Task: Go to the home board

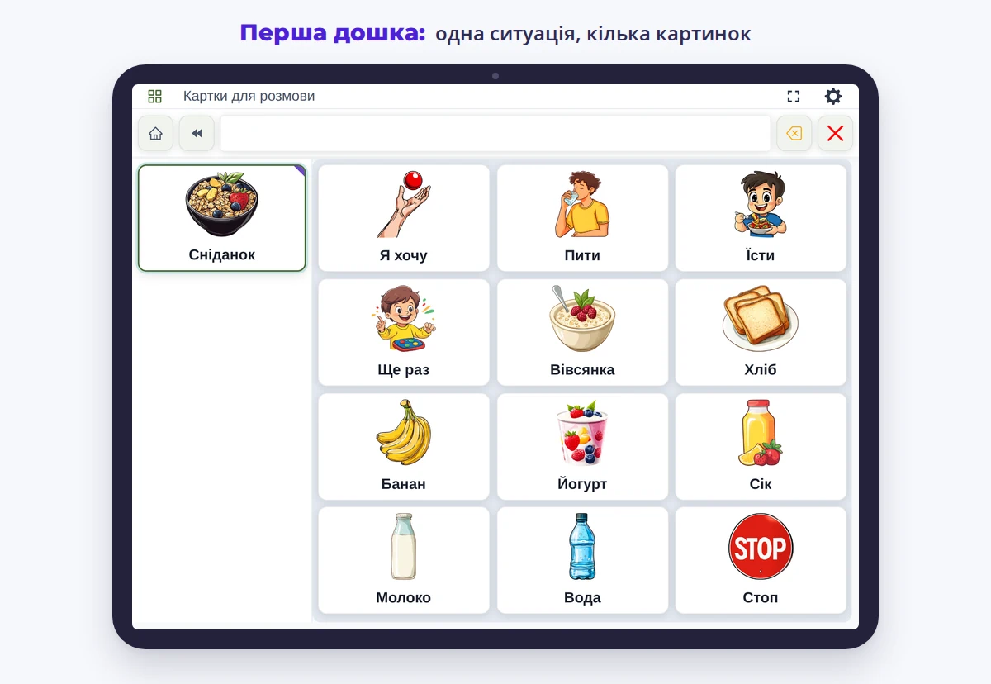Action: click(155, 133)
